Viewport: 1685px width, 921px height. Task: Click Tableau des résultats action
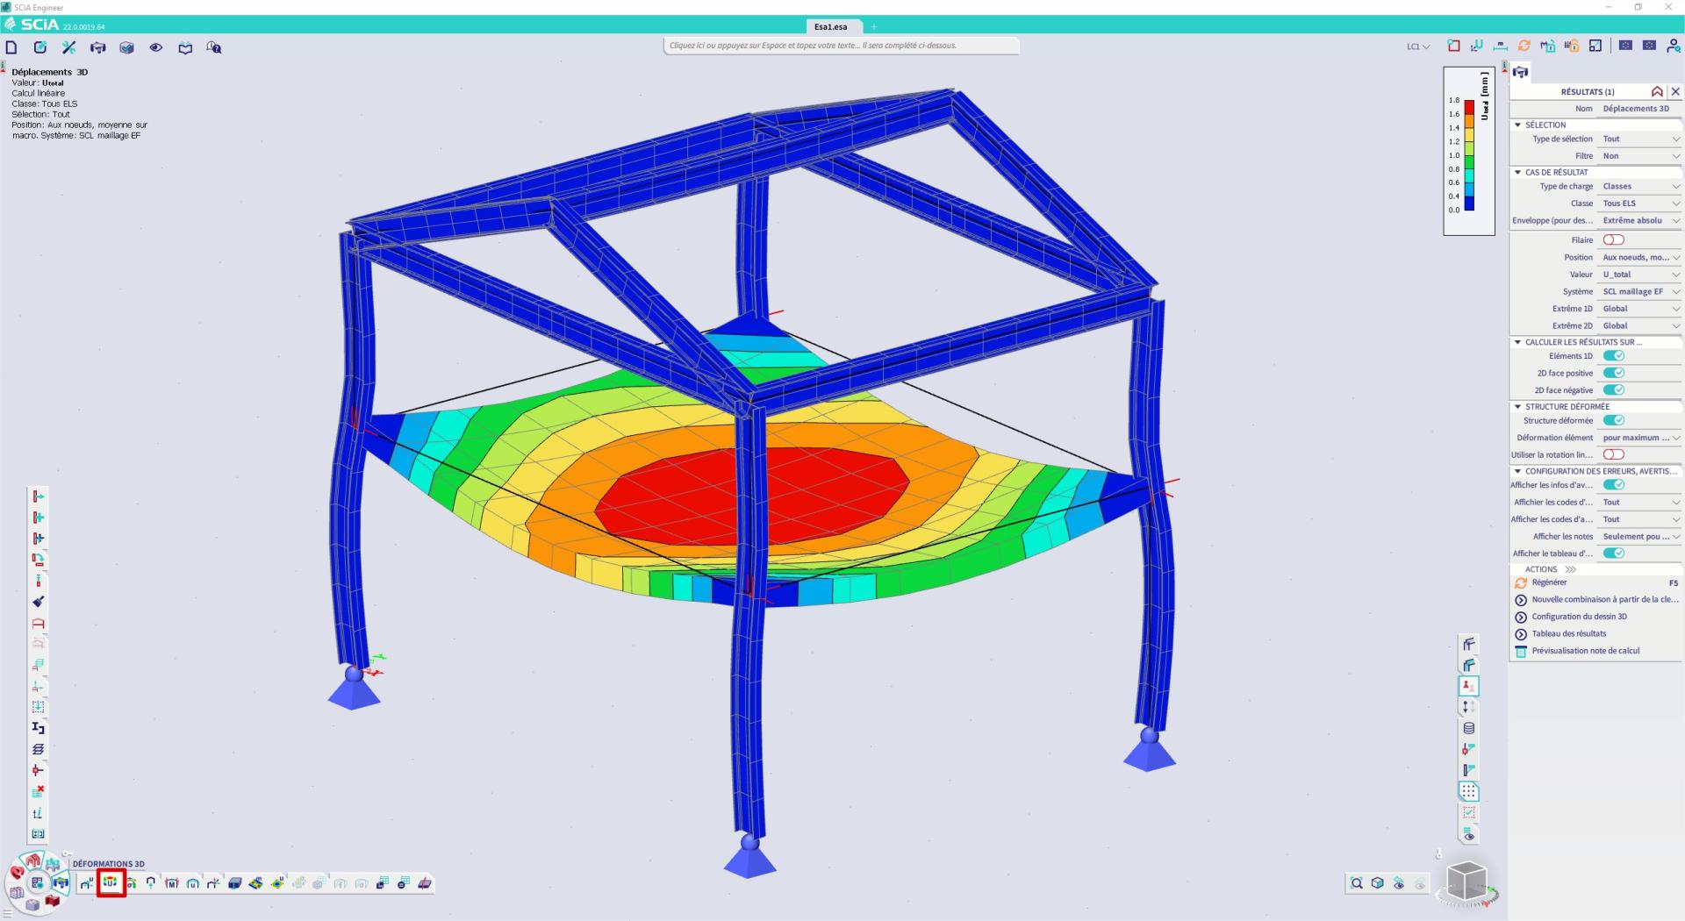point(1568,633)
